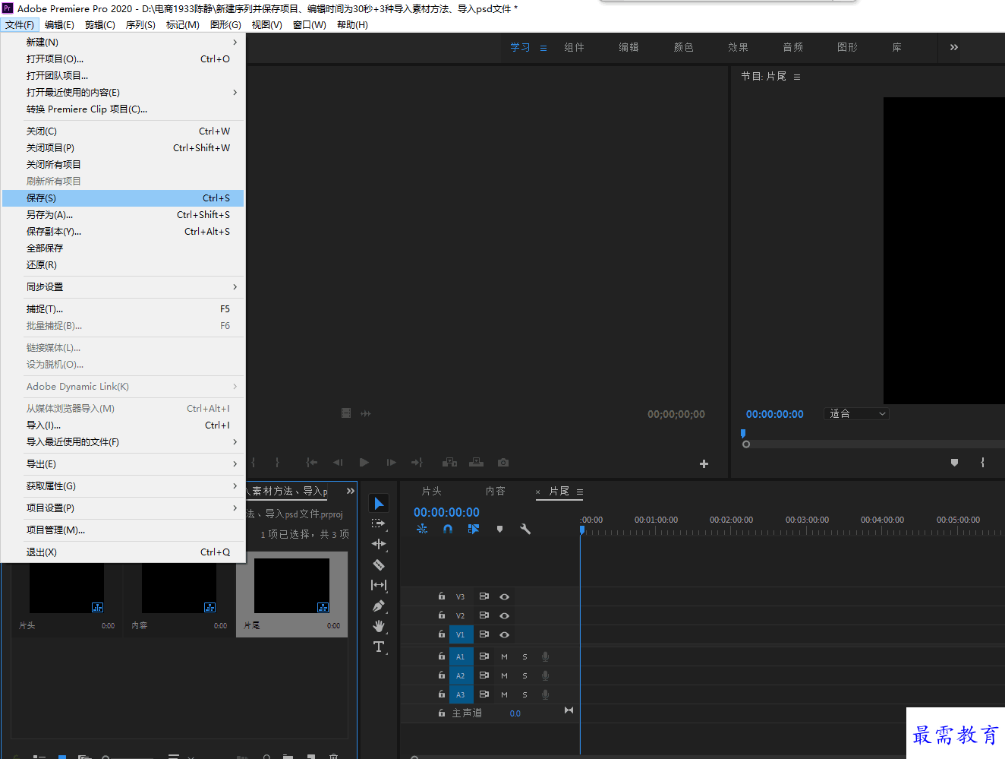Open the 序列(S) menu
Viewport: 1005px width, 759px height.
[x=140, y=25]
